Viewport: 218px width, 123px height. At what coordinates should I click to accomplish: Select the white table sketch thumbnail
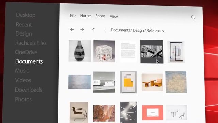coord(176,112)
